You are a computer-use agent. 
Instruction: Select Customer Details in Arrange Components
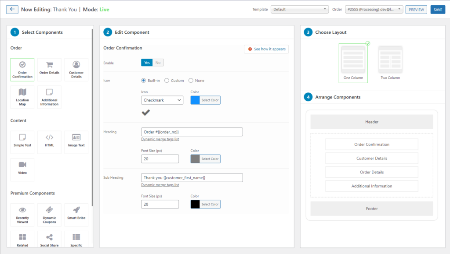point(372,158)
